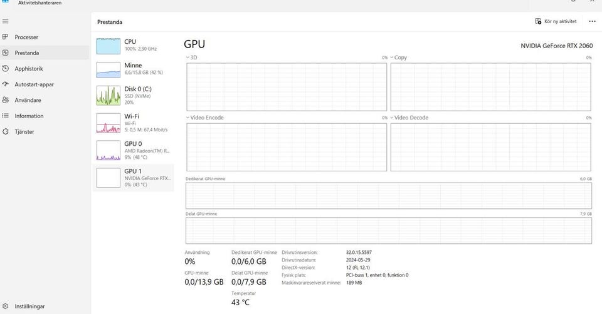Image resolution: width=602 pixels, height=314 pixels.
Task: Expand the Video Encode dropdown
Action: point(187,118)
